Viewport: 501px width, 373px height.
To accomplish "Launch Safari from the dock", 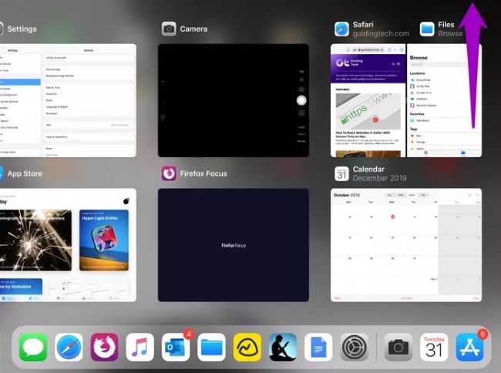I will [69, 347].
